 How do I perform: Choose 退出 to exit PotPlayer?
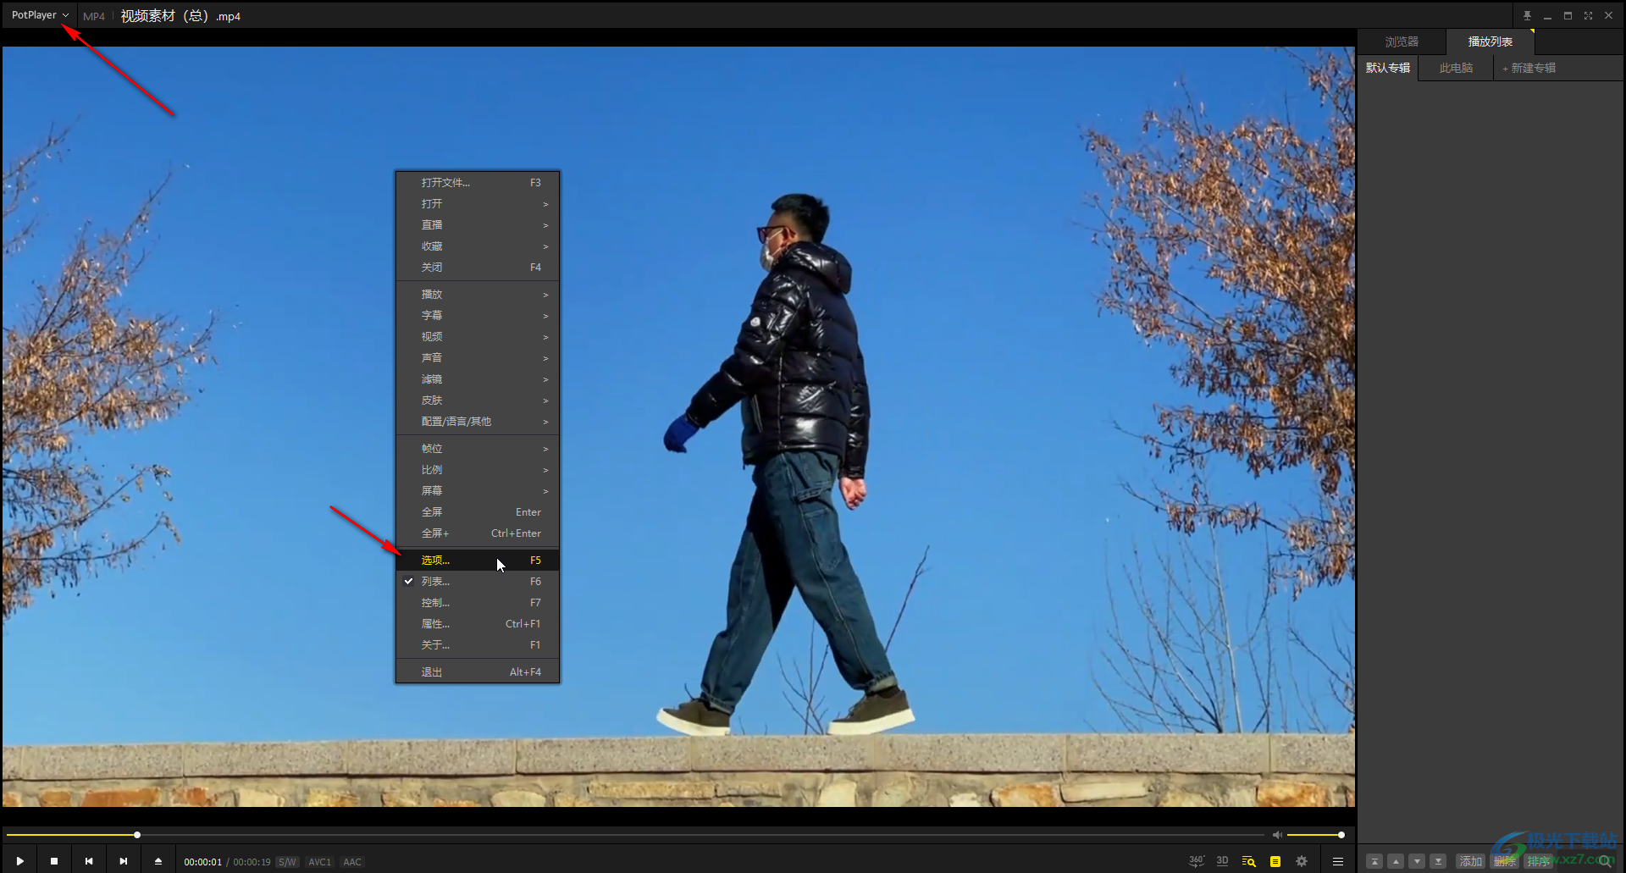[478, 672]
